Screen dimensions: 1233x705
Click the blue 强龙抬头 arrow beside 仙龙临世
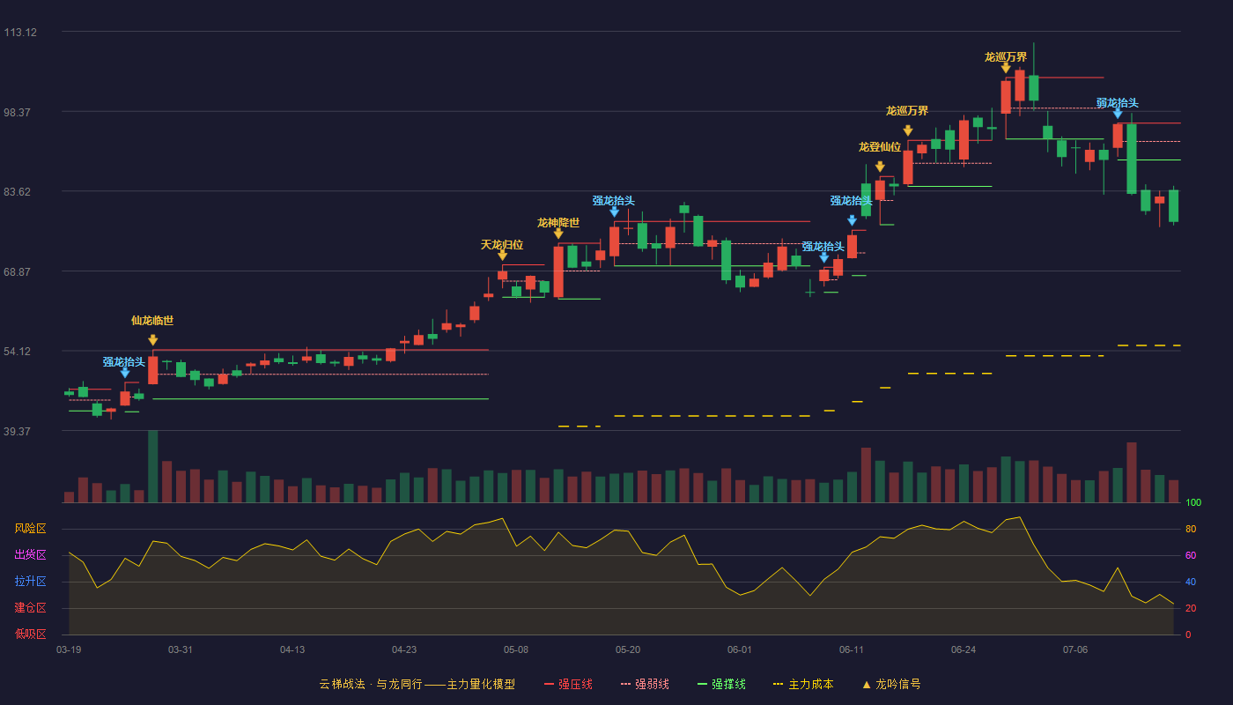pyautogui.click(x=125, y=373)
